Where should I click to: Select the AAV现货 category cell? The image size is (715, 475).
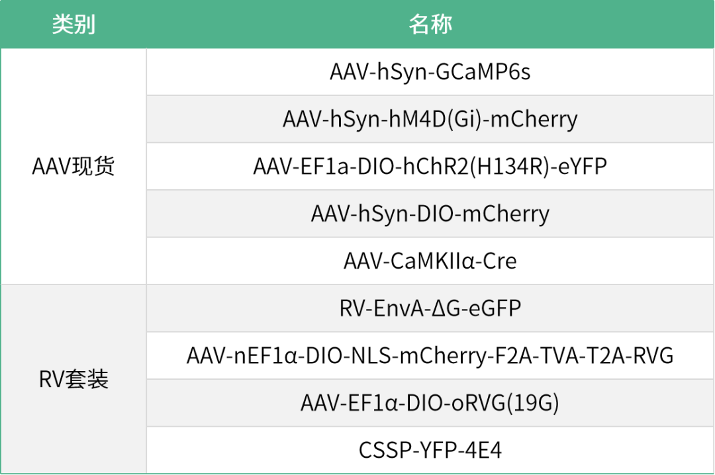coord(73,167)
